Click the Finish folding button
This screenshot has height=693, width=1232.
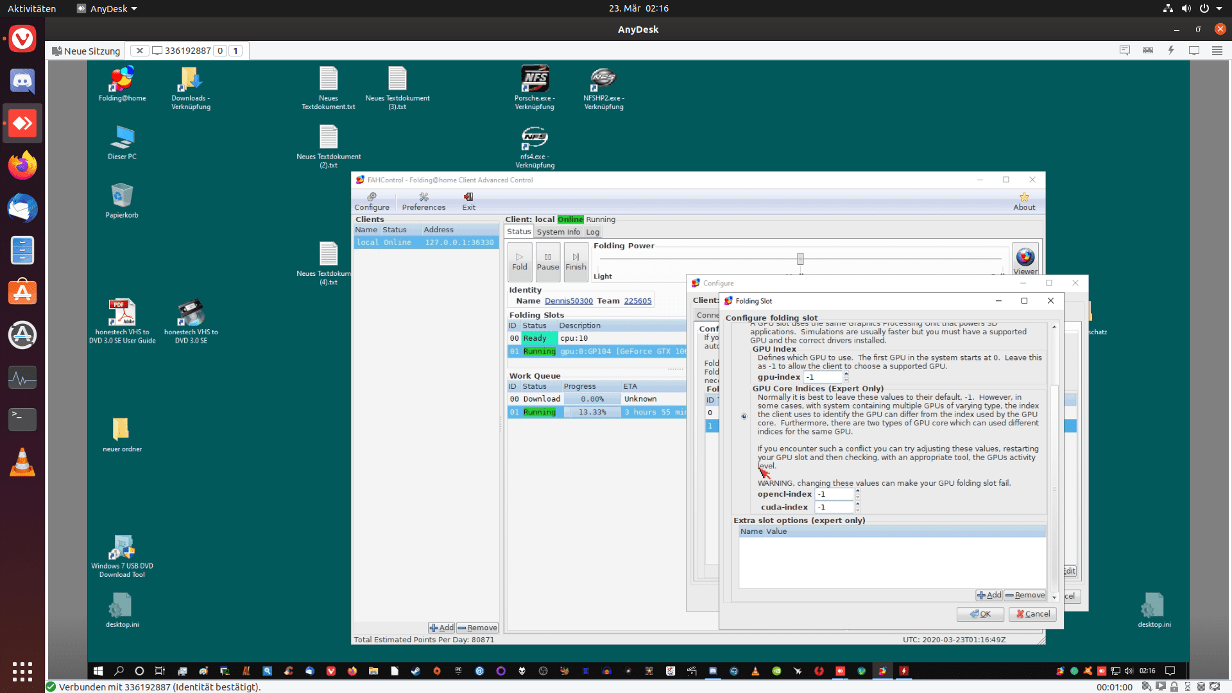(x=576, y=262)
